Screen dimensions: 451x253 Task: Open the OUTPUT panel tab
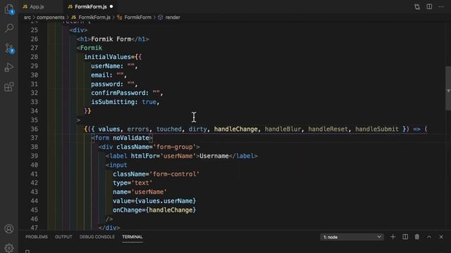coord(63,237)
